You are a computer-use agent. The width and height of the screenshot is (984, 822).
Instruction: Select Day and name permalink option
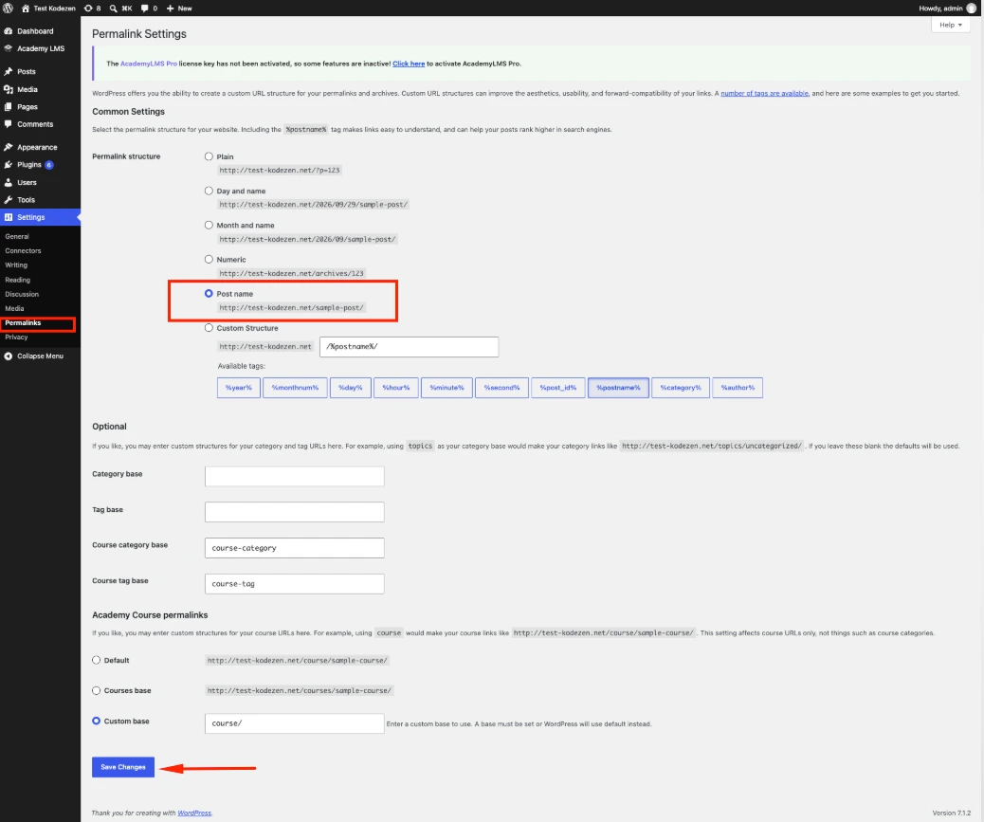(209, 191)
